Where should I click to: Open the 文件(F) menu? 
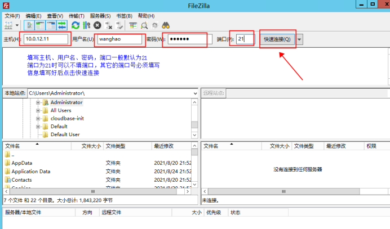click(12, 16)
